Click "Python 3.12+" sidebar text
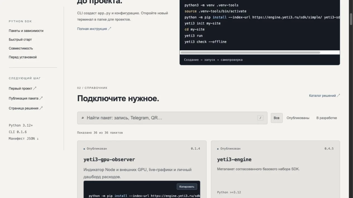 tap(21, 125)
